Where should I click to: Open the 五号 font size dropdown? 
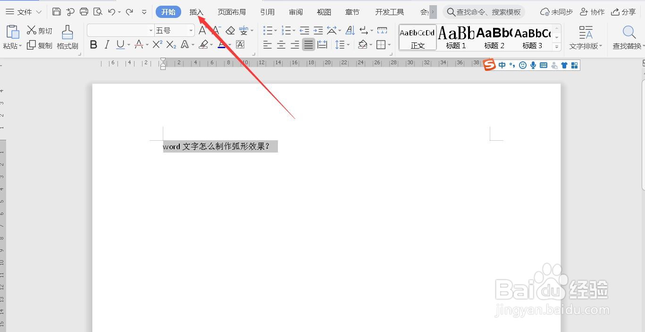(x=191, y=31)
